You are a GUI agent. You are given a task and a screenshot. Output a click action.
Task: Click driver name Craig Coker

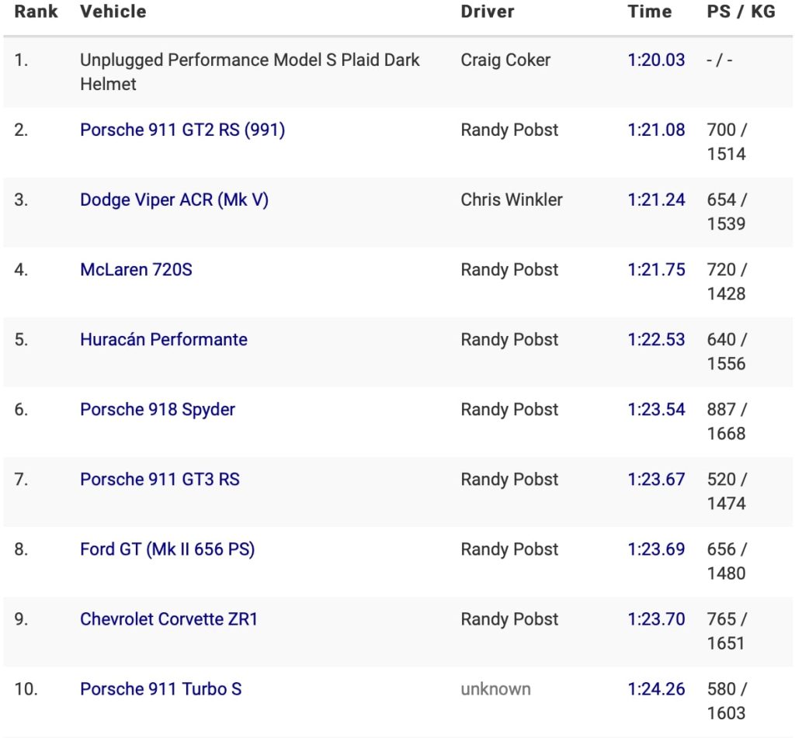505,61
